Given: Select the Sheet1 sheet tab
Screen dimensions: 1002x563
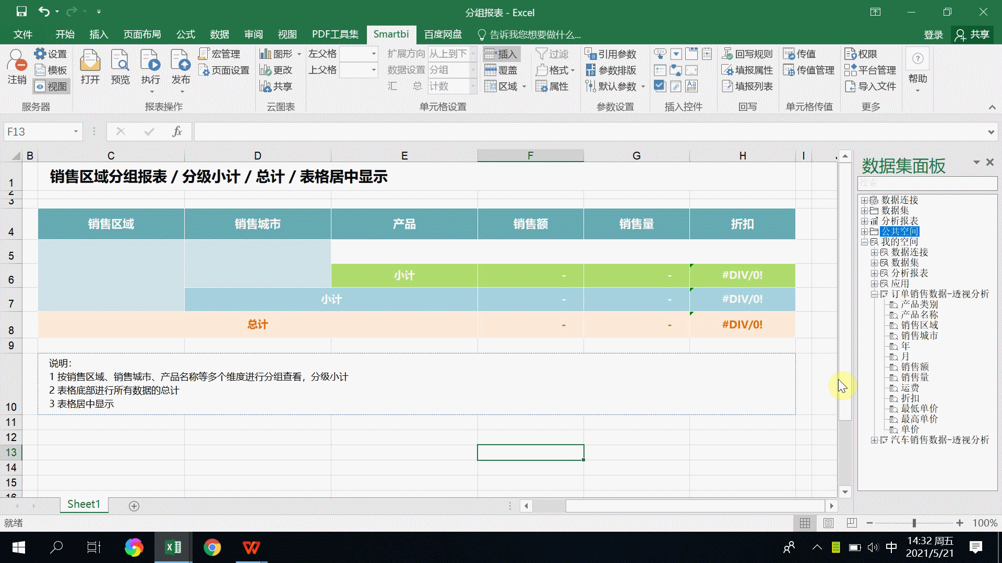Looking at the screenshot, I should 83,504.
